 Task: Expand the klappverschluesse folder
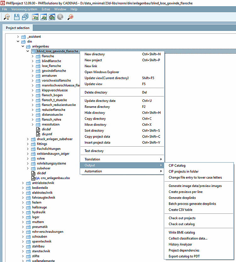tap(32, 90)
